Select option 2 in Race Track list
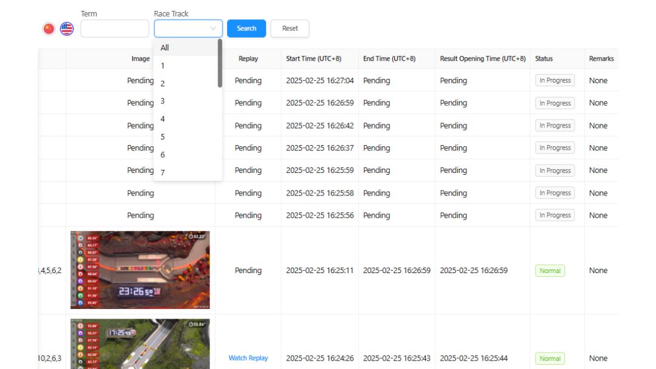The width and height of the screenshot is (656, 369). coord(186,84)
